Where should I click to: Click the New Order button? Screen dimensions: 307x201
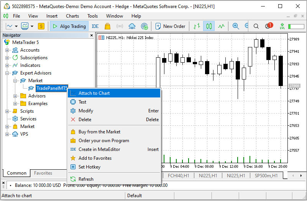click(x=170, y=26)
